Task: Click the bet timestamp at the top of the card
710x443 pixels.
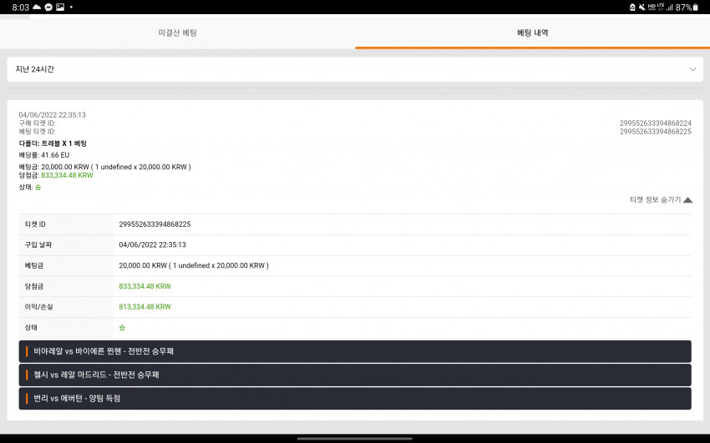Action: pyautogui.click(x=52, y=115)
